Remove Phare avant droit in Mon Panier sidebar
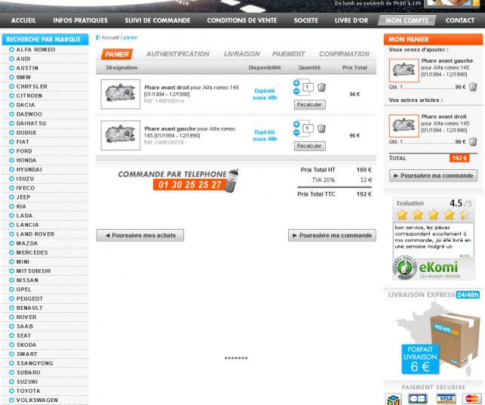Viewport: 485px width, 405px height. coord(473,142)
